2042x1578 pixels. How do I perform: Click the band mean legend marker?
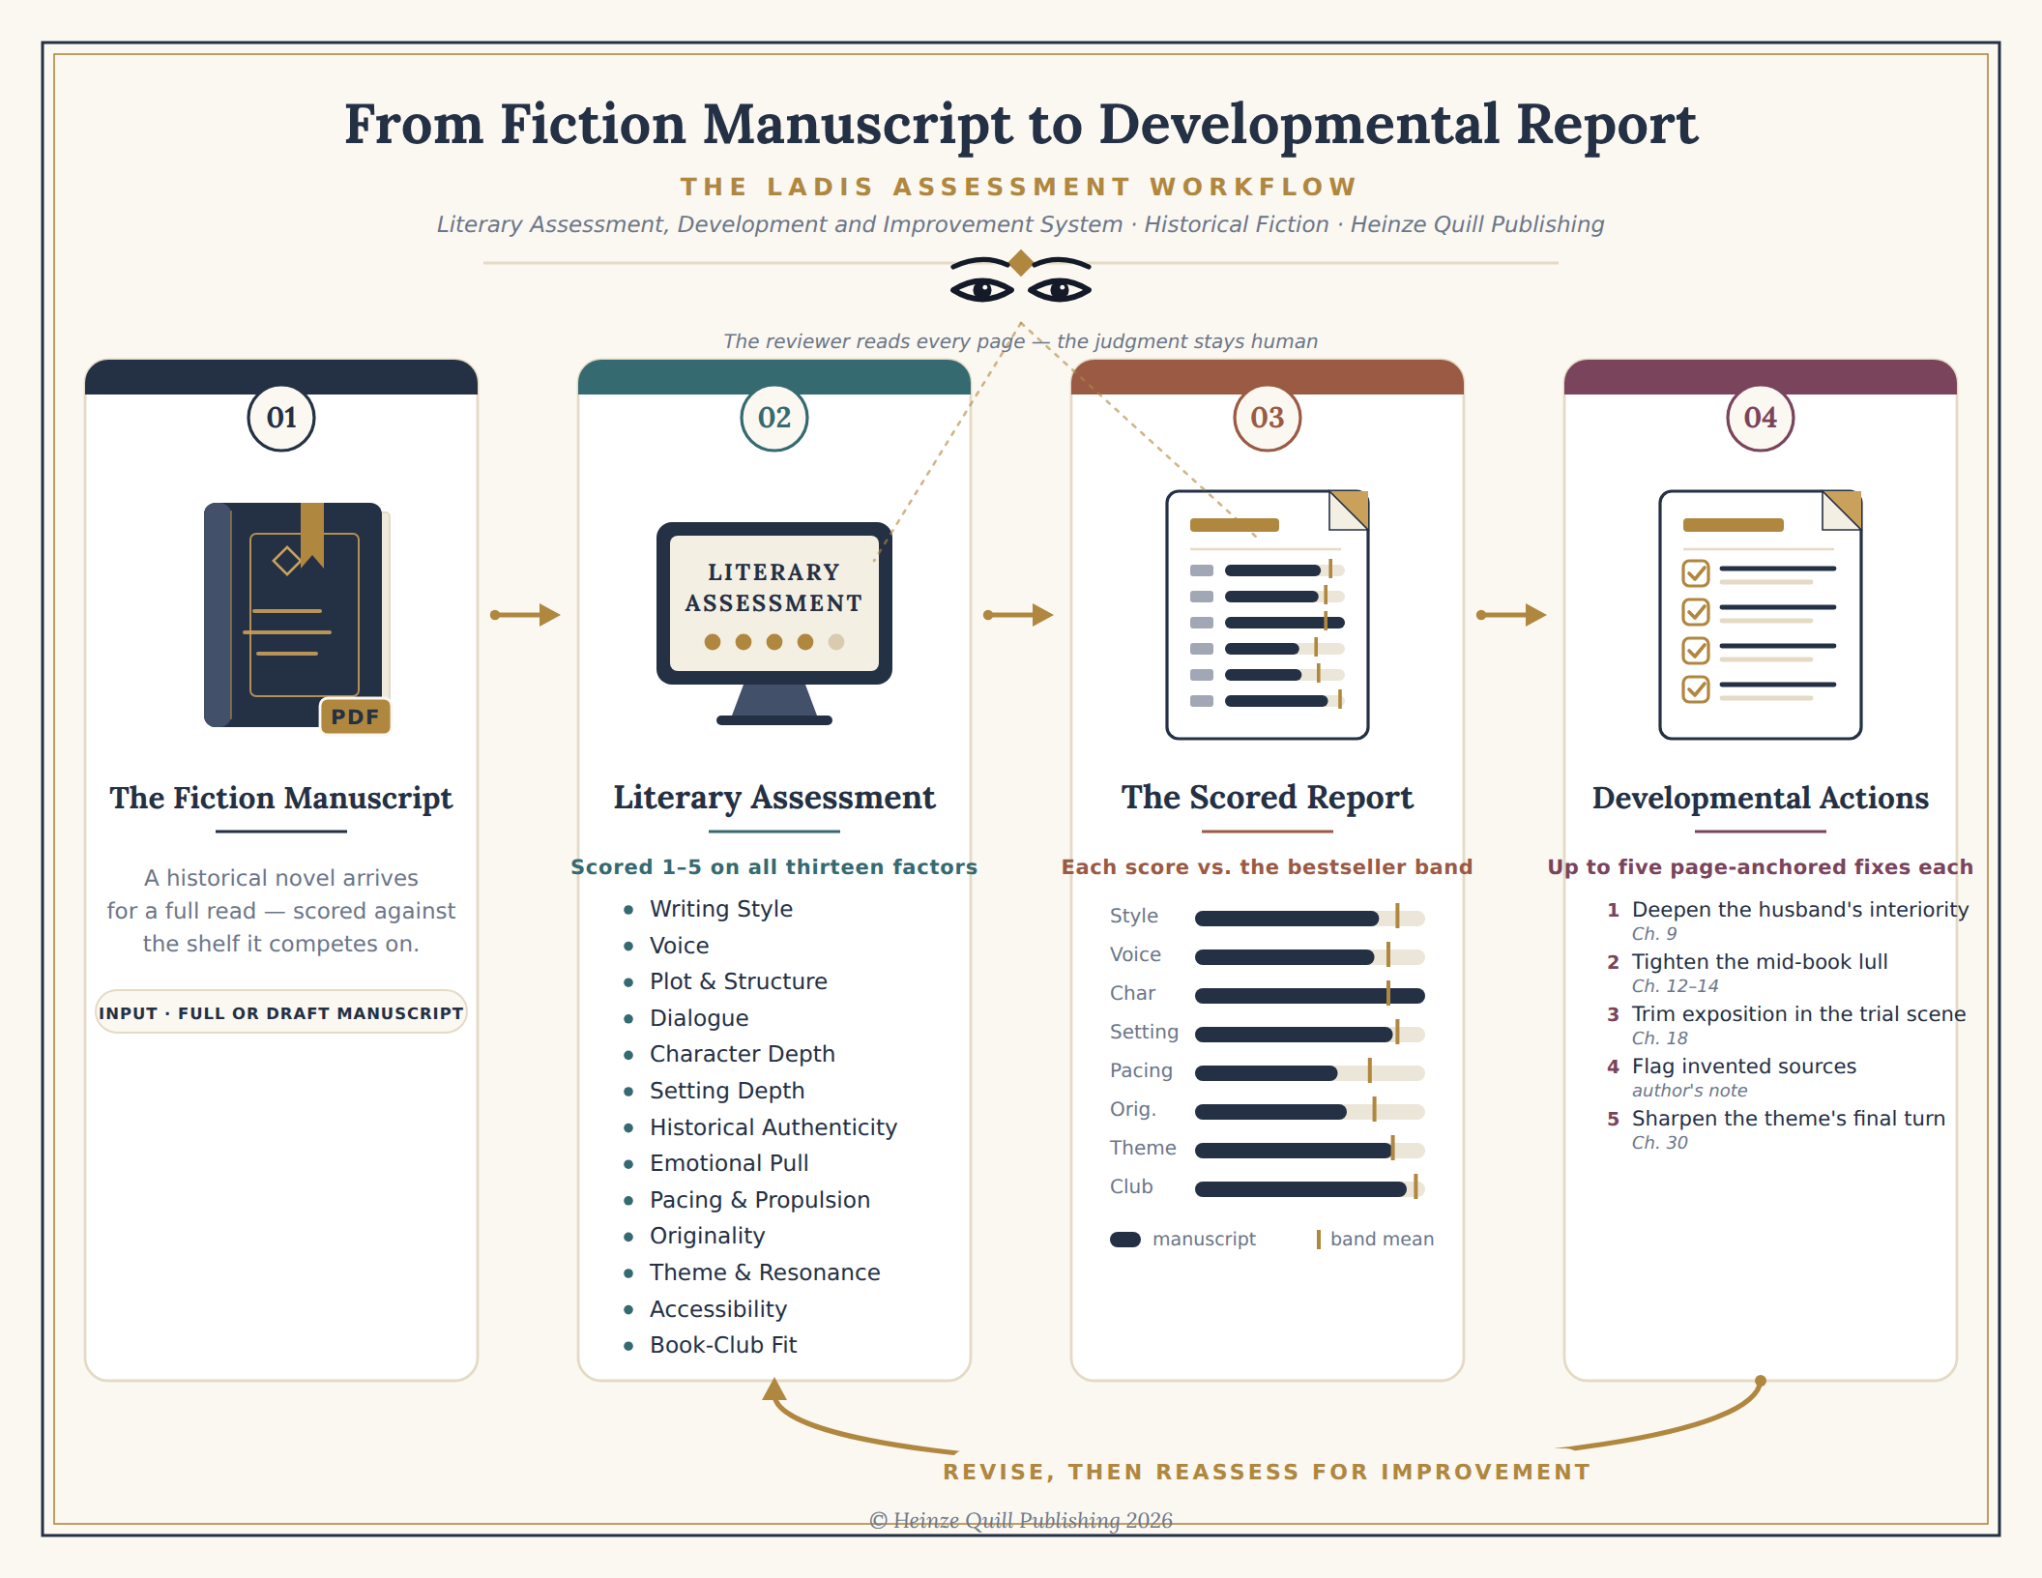1319,1240
